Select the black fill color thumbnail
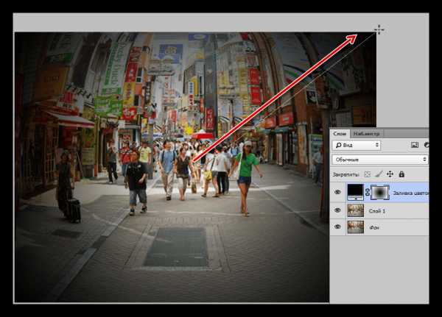Screen dimensions: 442x317 pos(355,192)
